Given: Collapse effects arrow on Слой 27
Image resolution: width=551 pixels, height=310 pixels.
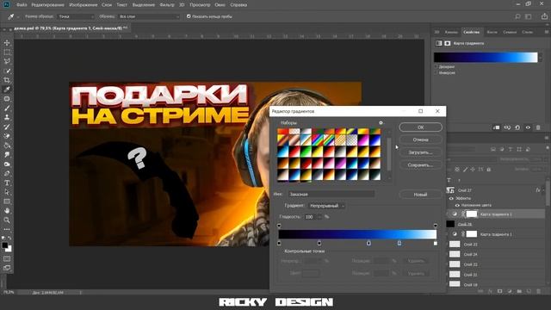Looking at the screenshot, I should click(x=543, y=190).
